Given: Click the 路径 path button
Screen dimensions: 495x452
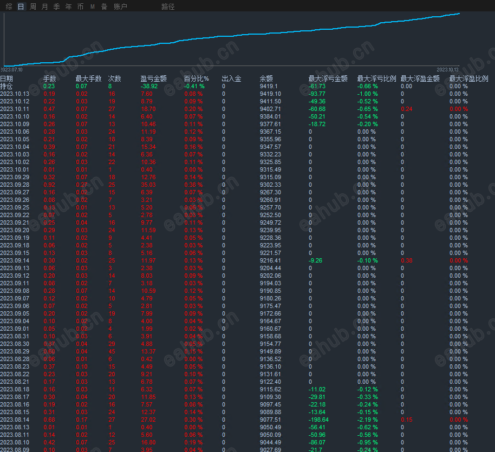Looking at the screenshot, I should 168,6.
